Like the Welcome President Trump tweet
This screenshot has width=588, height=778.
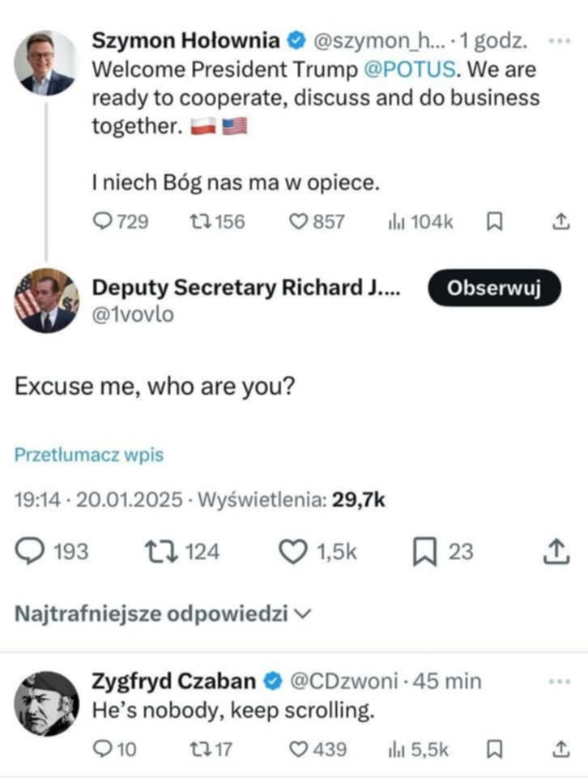point(300,221)
